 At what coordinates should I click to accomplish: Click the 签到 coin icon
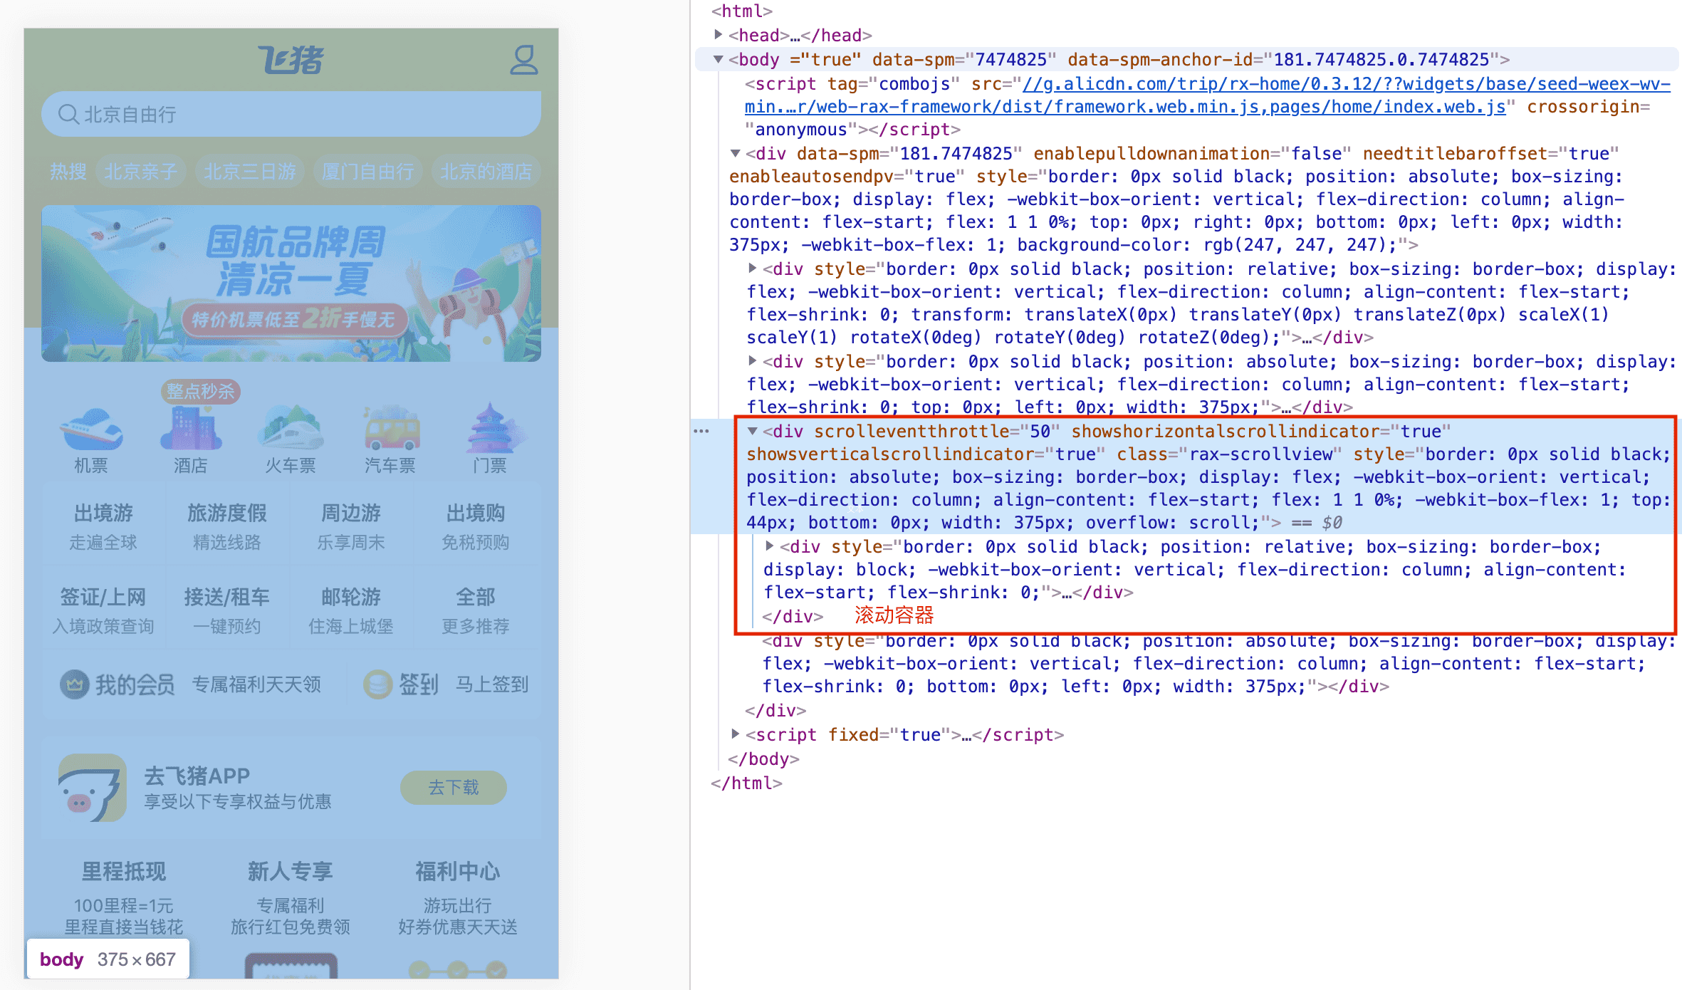click(377, 684)
